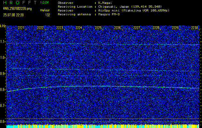Click the AirSpy mini receiver description
Viewport: 202px width, 128px height.
(134, 10)
